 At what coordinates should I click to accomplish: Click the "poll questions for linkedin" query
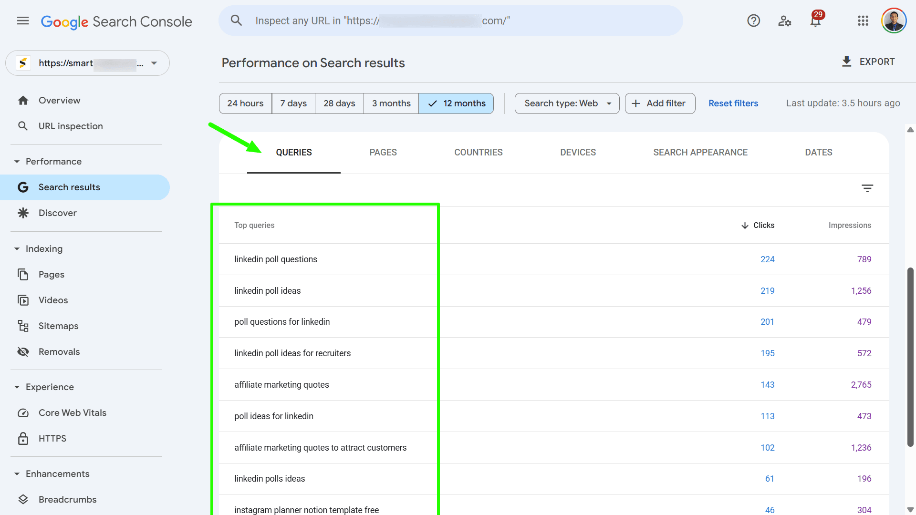point(282,322)
